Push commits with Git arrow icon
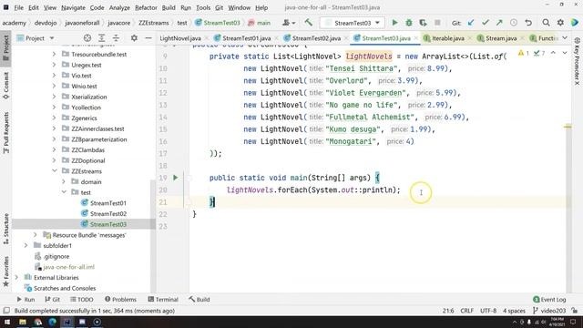Viewport: 583px width, 328px height. 499,23
